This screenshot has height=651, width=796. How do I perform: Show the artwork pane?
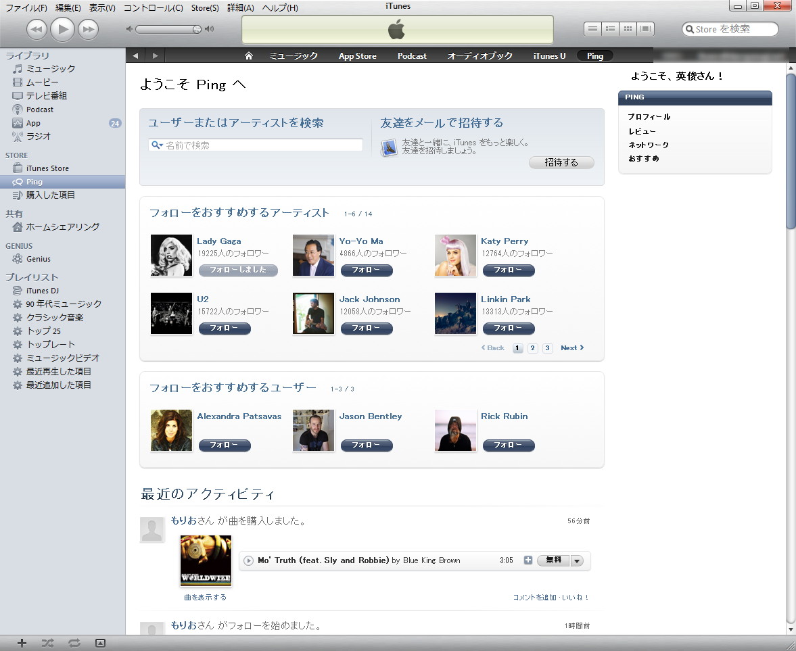[100, 643]
